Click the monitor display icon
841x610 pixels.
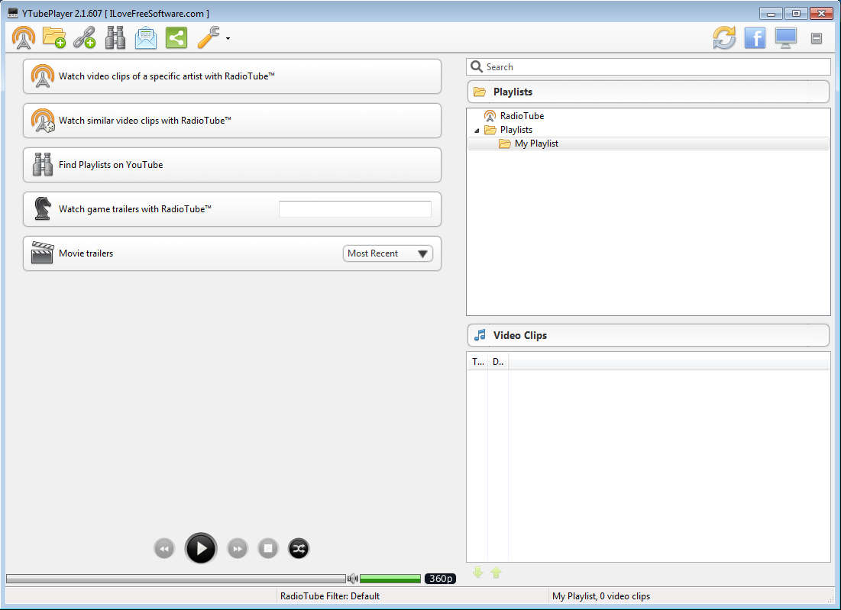point(785,37)
